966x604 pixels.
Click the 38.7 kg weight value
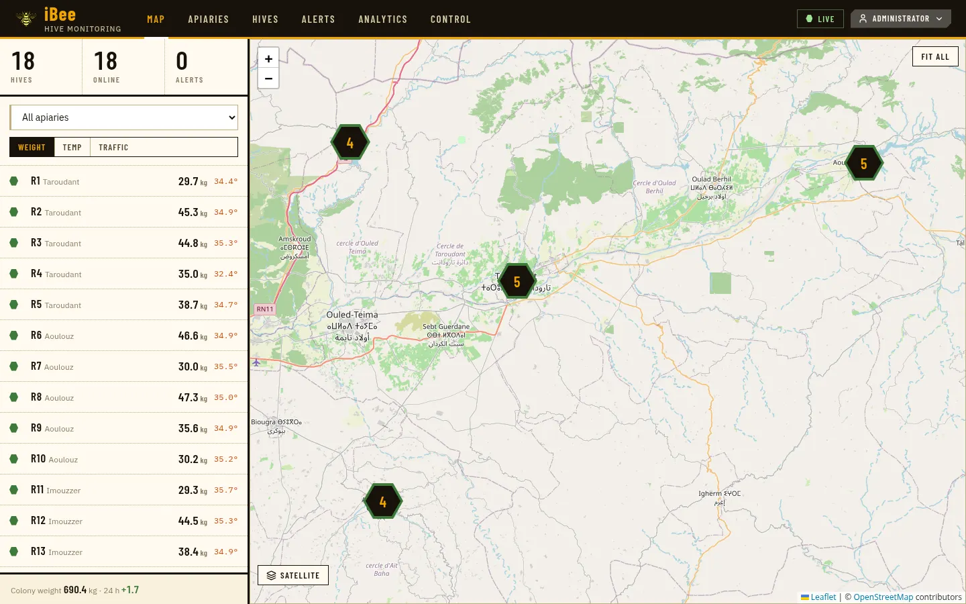[193, 305]
